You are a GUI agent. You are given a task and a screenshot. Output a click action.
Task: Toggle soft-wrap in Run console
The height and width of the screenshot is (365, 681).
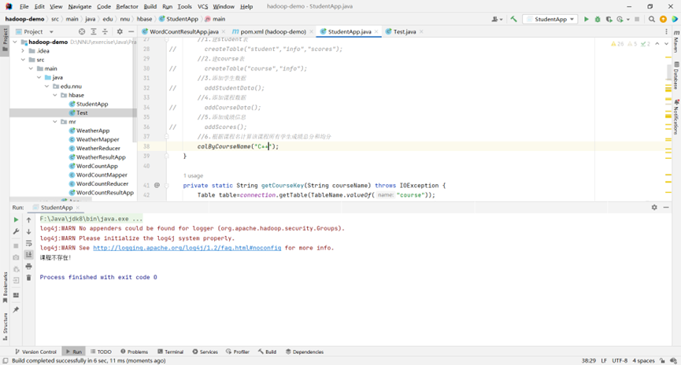28,243
